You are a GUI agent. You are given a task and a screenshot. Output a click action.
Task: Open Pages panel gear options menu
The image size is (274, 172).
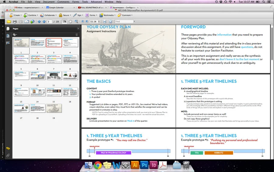[15, 35]
